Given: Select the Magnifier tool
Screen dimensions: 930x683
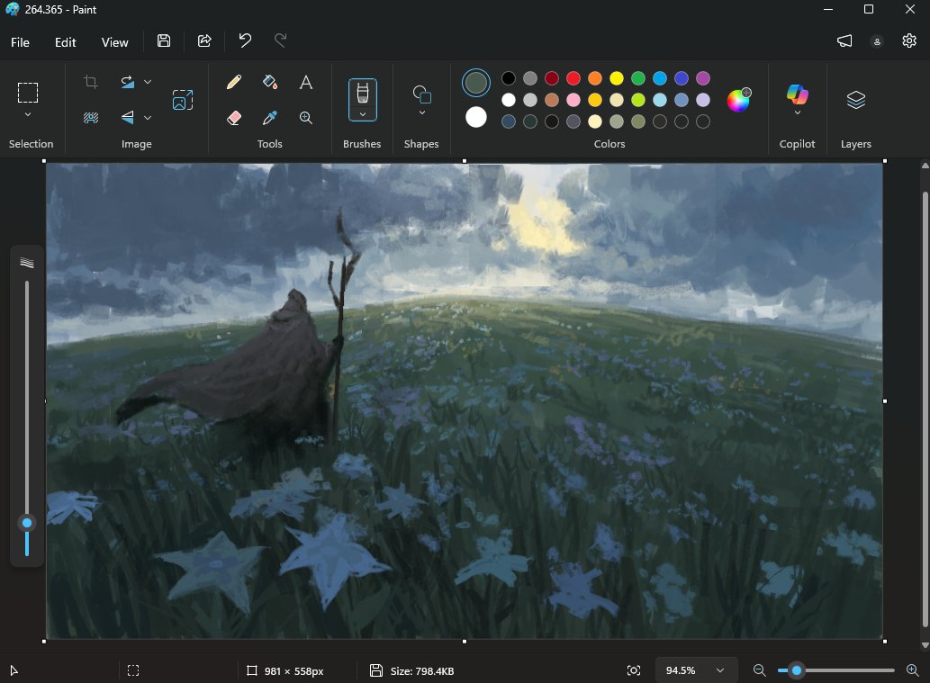Looking at the screenshot, I should (306, 117).
